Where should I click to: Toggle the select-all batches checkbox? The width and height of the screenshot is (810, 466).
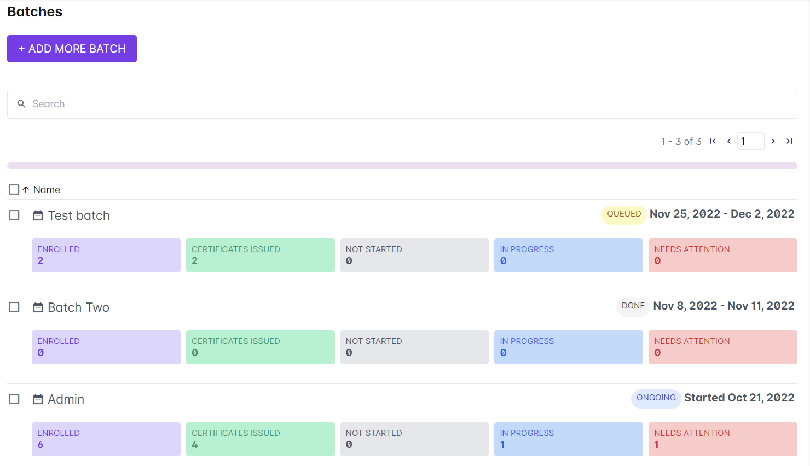pos(14,189)
